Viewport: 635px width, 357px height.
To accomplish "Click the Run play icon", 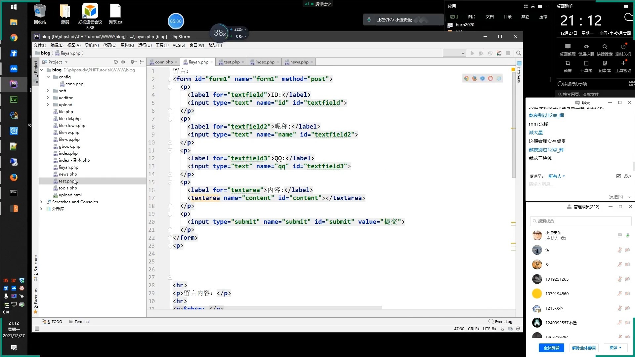I will pos(472,53).
